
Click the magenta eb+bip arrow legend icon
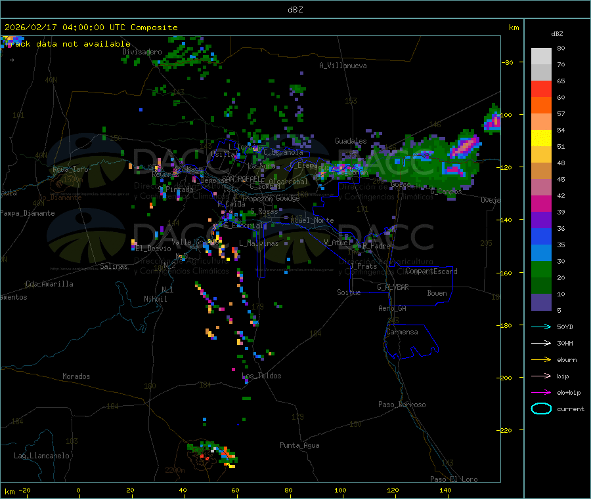(541, 392)
